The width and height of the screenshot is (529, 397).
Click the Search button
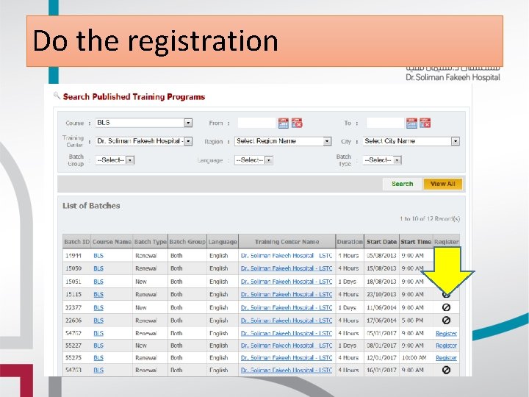coord(402,184)
